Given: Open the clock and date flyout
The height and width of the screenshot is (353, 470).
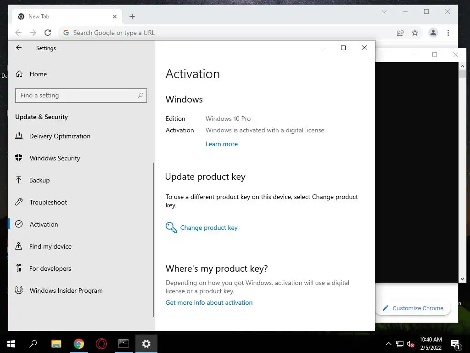Looking at the screenshot, I should click(x=431, y=344).
